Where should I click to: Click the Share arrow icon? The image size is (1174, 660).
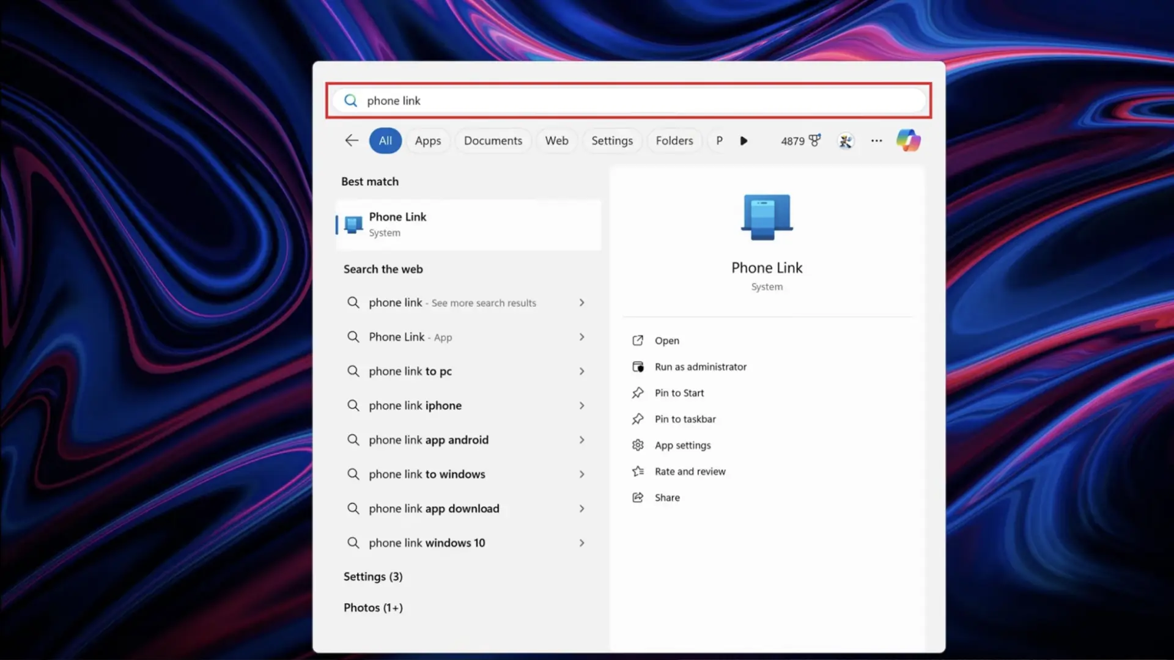pyautogui.click(x=638, y=497)
